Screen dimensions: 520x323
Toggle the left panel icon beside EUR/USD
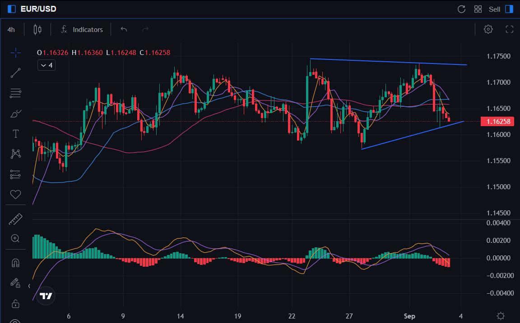tap(12, 9)
